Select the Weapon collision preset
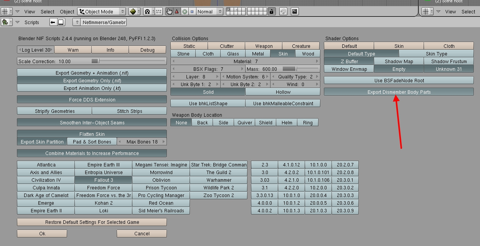 pos(264,46)
